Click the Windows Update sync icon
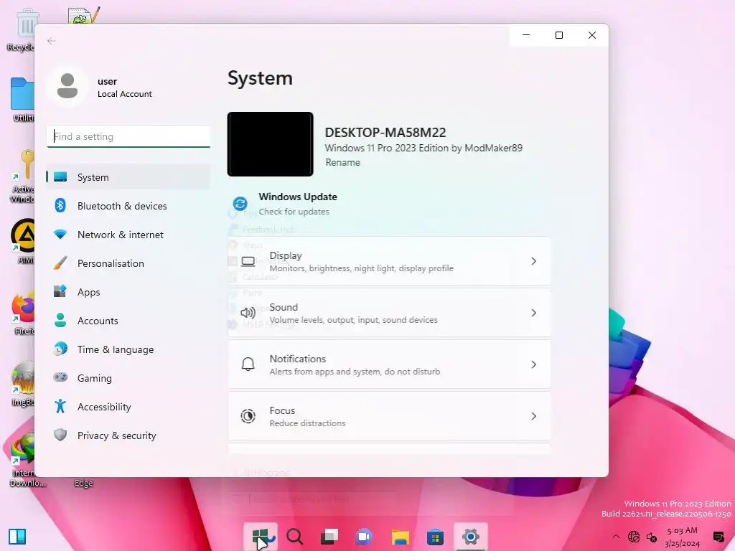Viewport: 735px width, 551px height. (240, 204)
